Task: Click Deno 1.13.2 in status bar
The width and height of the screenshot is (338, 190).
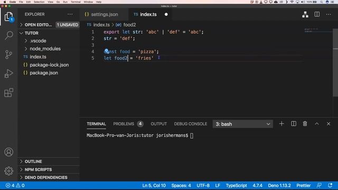Action: (x=279, y=185)
